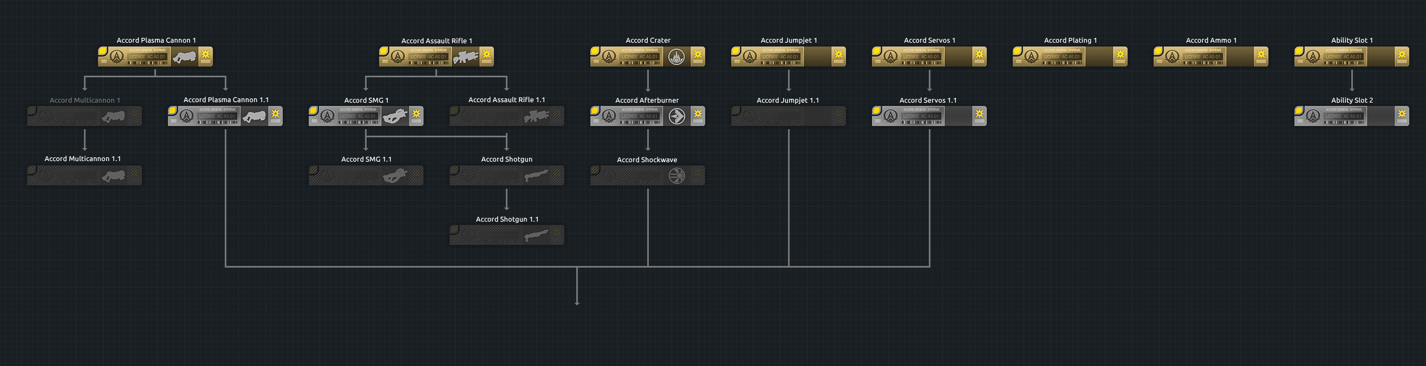Viewport: 1426px width, 366px height.
Task: Click the 'Accord Multicannon 1' greyed label
Action: tap(84, 100)
